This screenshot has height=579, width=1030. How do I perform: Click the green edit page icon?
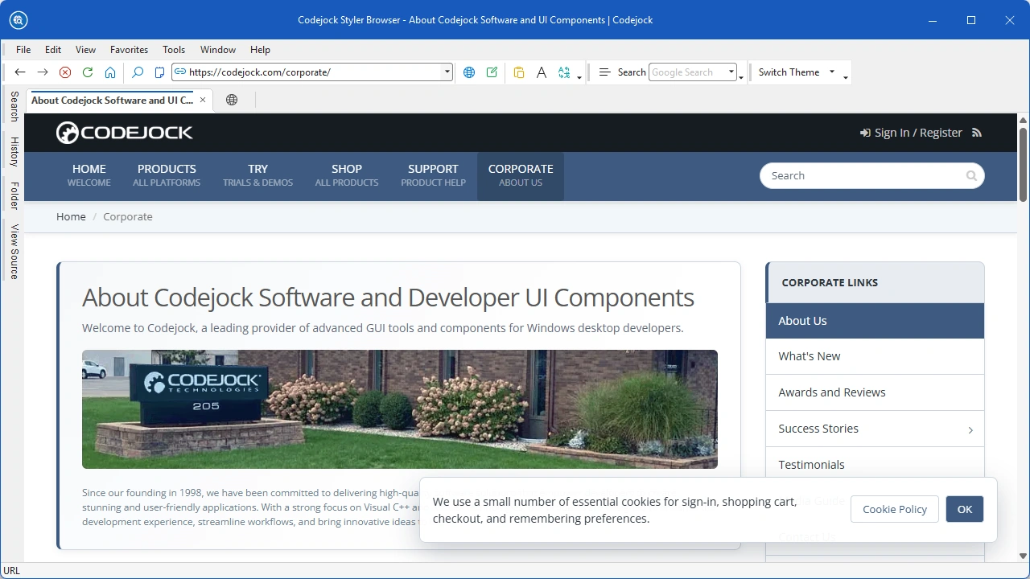(x=492, y=72)
